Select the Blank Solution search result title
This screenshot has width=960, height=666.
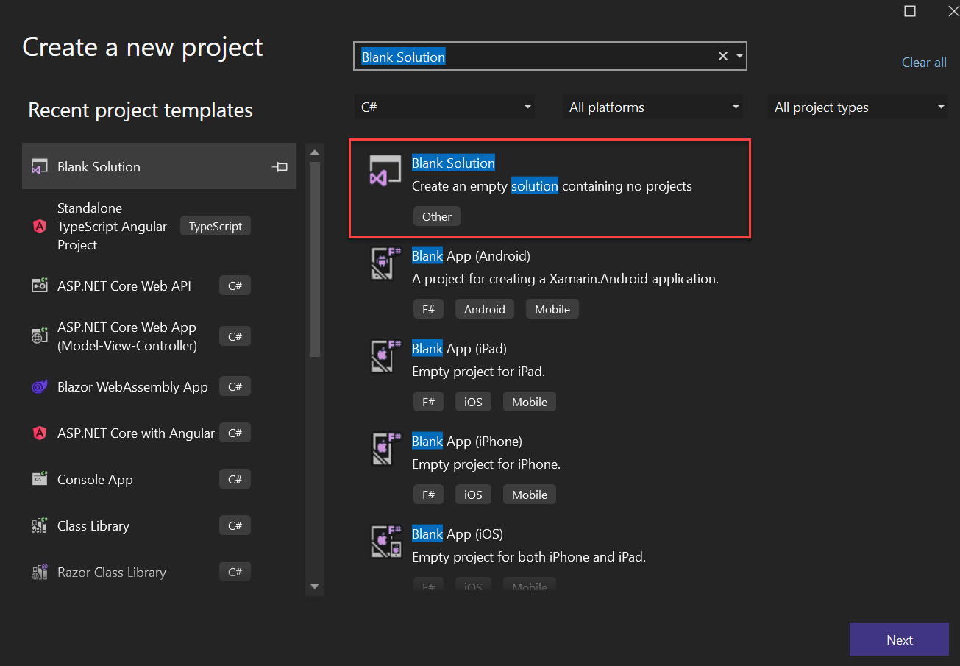pyautogui.click(x=453, y=163)
